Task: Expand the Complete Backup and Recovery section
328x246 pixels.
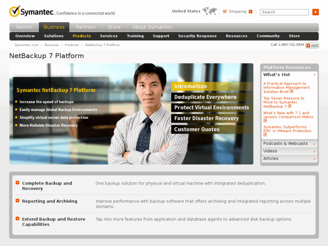Action: click(x=18, y=183)
